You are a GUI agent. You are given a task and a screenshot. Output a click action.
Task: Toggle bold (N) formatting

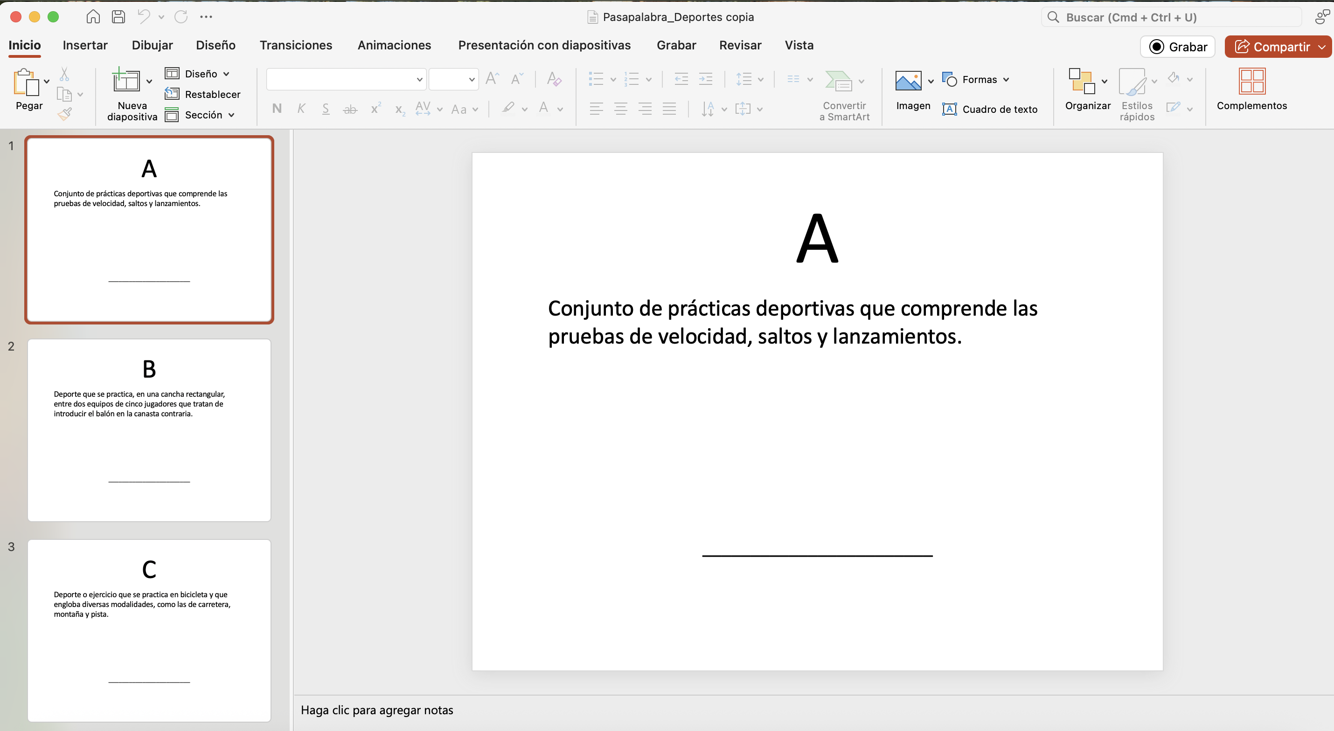pyautogui.click(x=277, y=109)
